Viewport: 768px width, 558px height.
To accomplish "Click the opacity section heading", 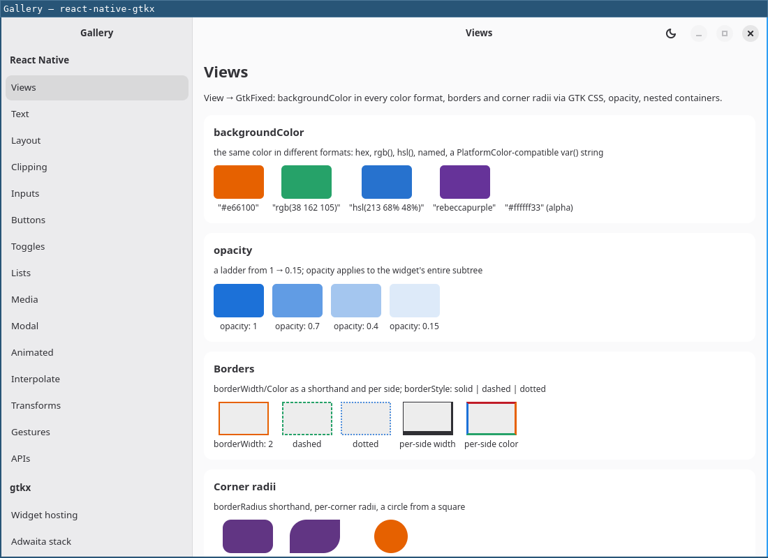I will pos(232,250).
